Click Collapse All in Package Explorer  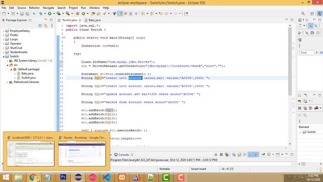[40, 26]
